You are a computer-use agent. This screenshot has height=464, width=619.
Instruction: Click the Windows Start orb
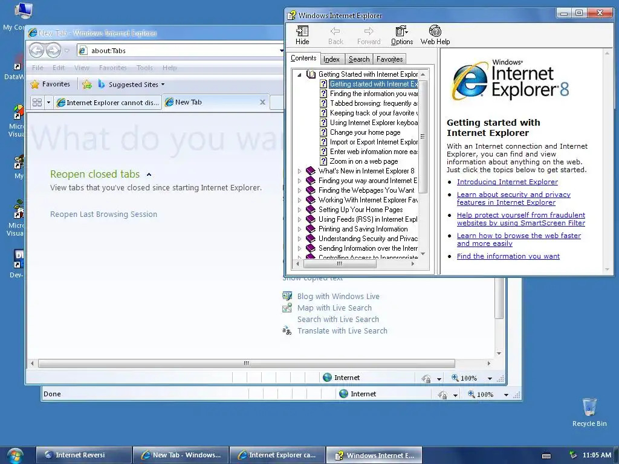pos(15,456)
